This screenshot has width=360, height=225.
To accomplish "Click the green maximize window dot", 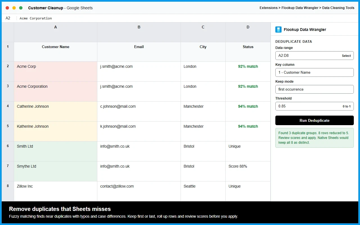I will (21, 8).
